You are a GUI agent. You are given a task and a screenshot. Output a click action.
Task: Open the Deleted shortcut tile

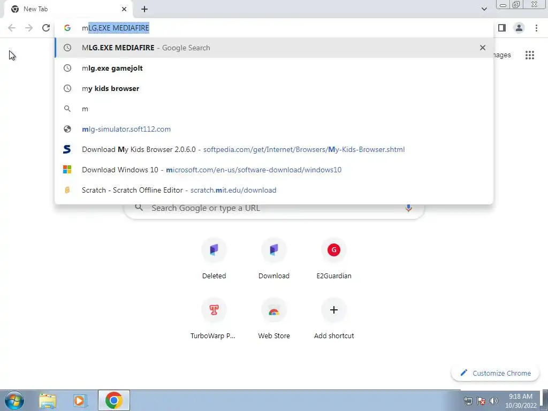coord(214,259)
